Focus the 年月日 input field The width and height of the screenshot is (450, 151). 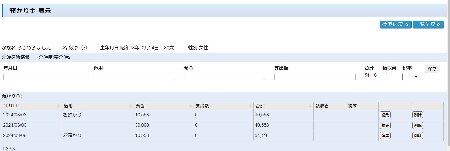coord(44,77)
